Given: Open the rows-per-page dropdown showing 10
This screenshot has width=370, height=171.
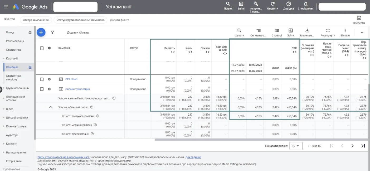Looking at the screenshot, I should click(296, 146).
